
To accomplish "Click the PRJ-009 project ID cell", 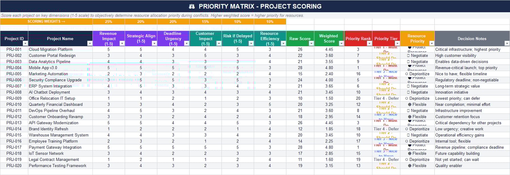I will [14, 98].
